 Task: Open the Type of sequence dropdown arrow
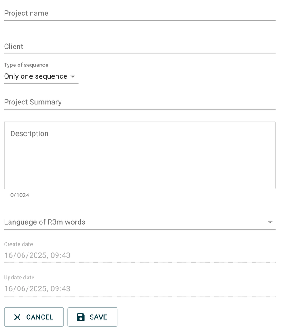coord(73,76)
